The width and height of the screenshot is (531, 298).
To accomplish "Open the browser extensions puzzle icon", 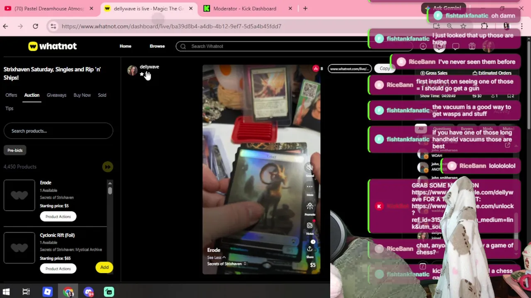I will coord(485,26).
